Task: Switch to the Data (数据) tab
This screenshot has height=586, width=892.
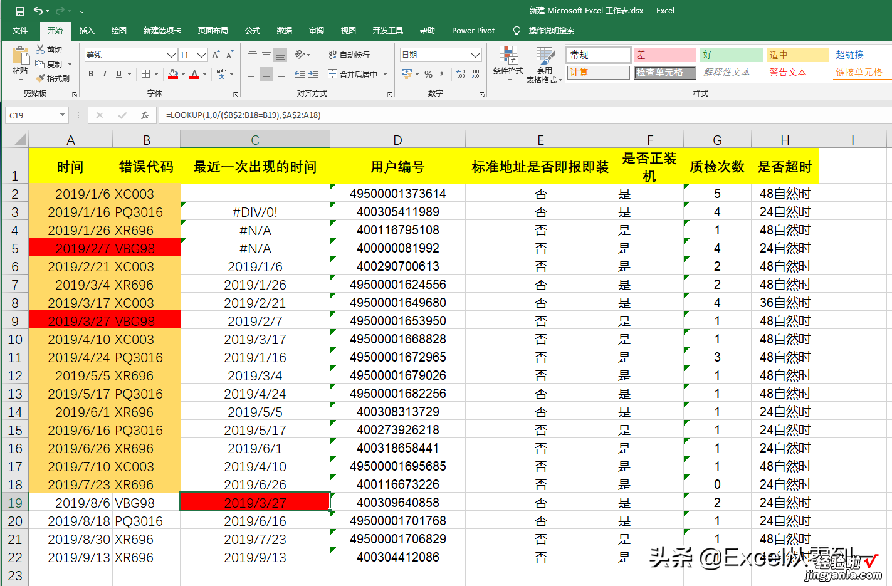Action: [285, 31]
